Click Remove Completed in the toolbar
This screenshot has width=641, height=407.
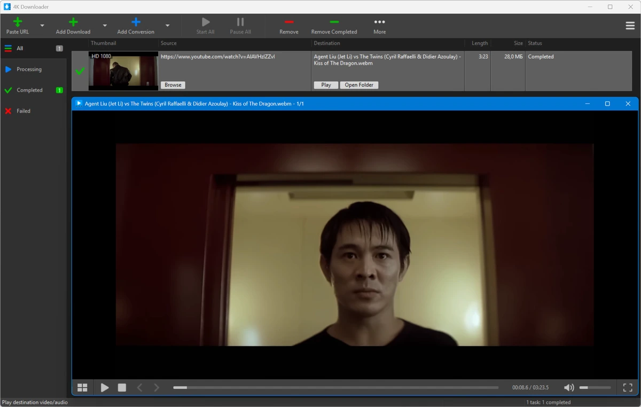click(x=334, y=26)
